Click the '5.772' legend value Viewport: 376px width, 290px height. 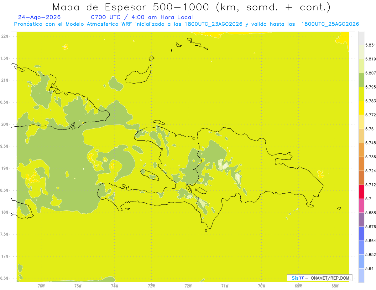coord(371,115)
